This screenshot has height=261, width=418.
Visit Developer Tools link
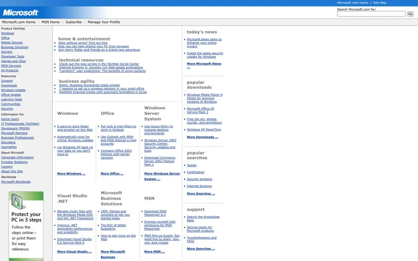pos(13,57)
